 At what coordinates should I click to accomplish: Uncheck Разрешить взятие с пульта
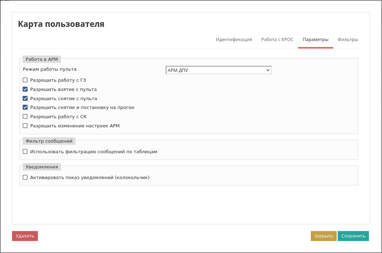pyautogui.click(x=25, y=89)
